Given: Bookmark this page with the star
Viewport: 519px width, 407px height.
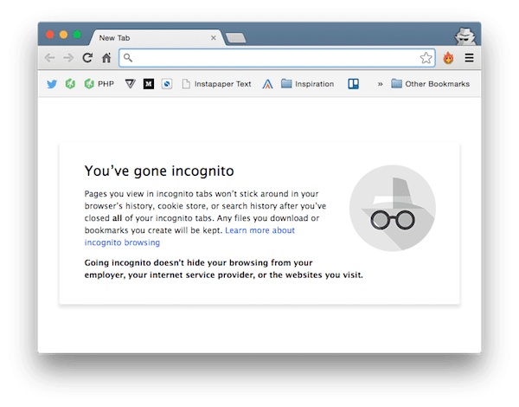Looking at the screenshot, I should point(426,58).
